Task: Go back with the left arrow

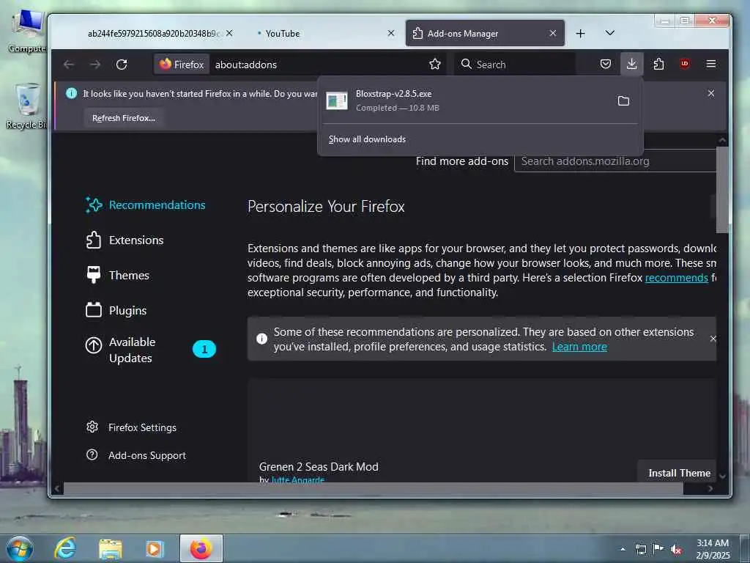Action: [x=69, y=65]
